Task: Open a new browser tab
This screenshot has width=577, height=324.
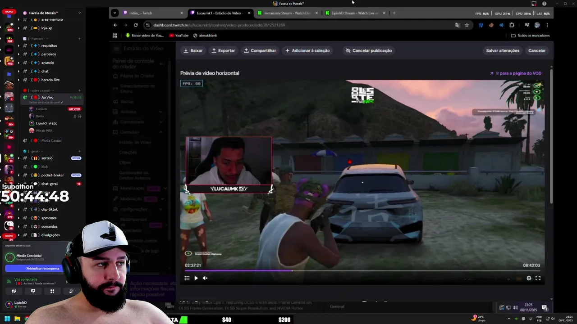Action: pyautogui.click(x=394, y=13)
